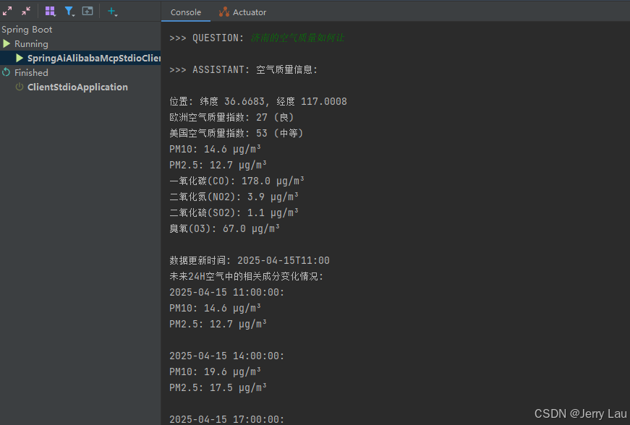This screenshot has width=630, height=425.
Task: Click the green QUESTION text in console
Action: pos(297,38)
